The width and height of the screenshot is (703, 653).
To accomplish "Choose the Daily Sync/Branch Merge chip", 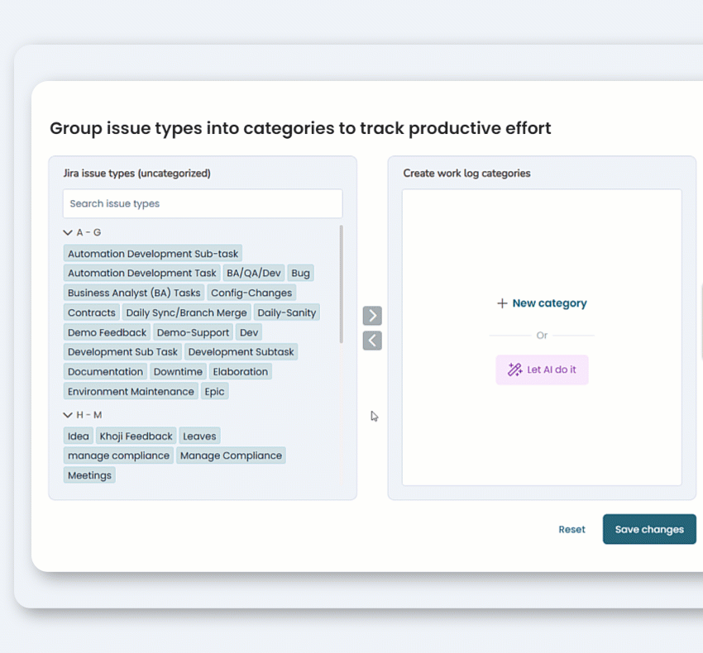I will (186, 312).
